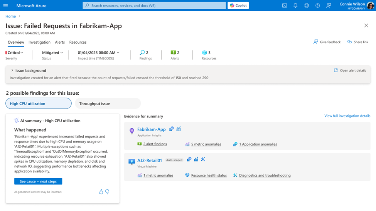The height and width of the screenshot is (211, 376).
Task: Click the Resources cube icon
Action: click(x=204, y=53)
